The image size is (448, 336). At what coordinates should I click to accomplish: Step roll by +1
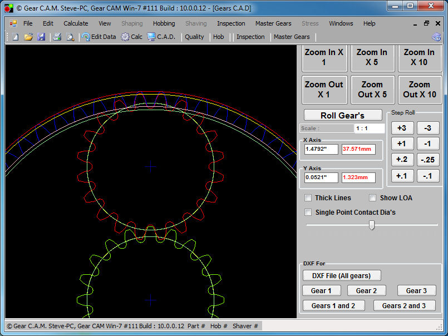click(x=402, y=144)
